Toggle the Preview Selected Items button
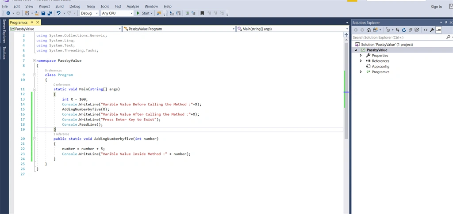 click(x=438, y=30)
